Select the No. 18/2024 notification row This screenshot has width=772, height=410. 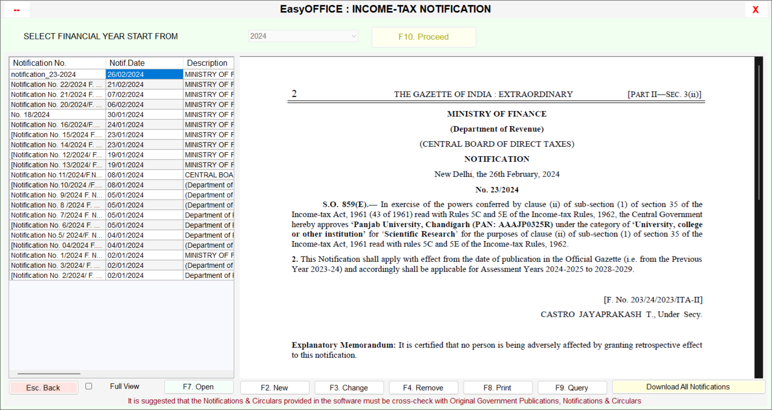56,115
